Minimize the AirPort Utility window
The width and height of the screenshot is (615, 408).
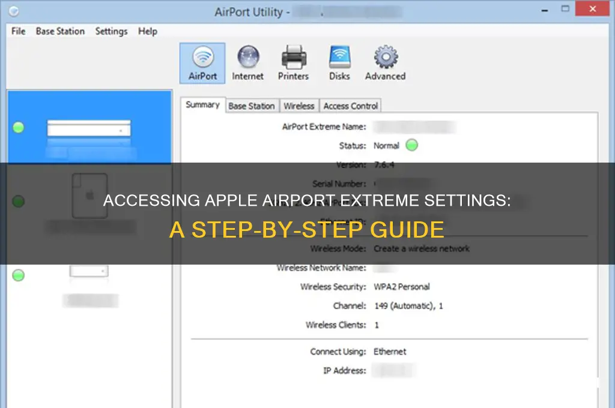tap(545, 10)
